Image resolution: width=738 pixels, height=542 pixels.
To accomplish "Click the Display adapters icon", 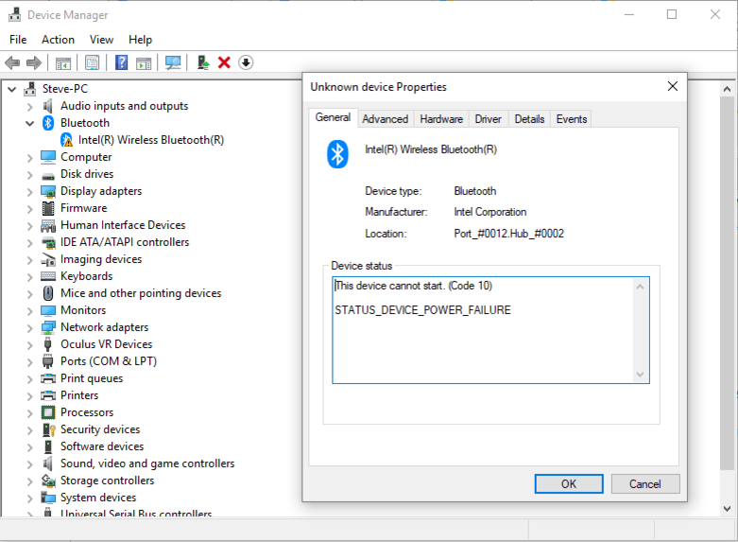I will (48, 191).
